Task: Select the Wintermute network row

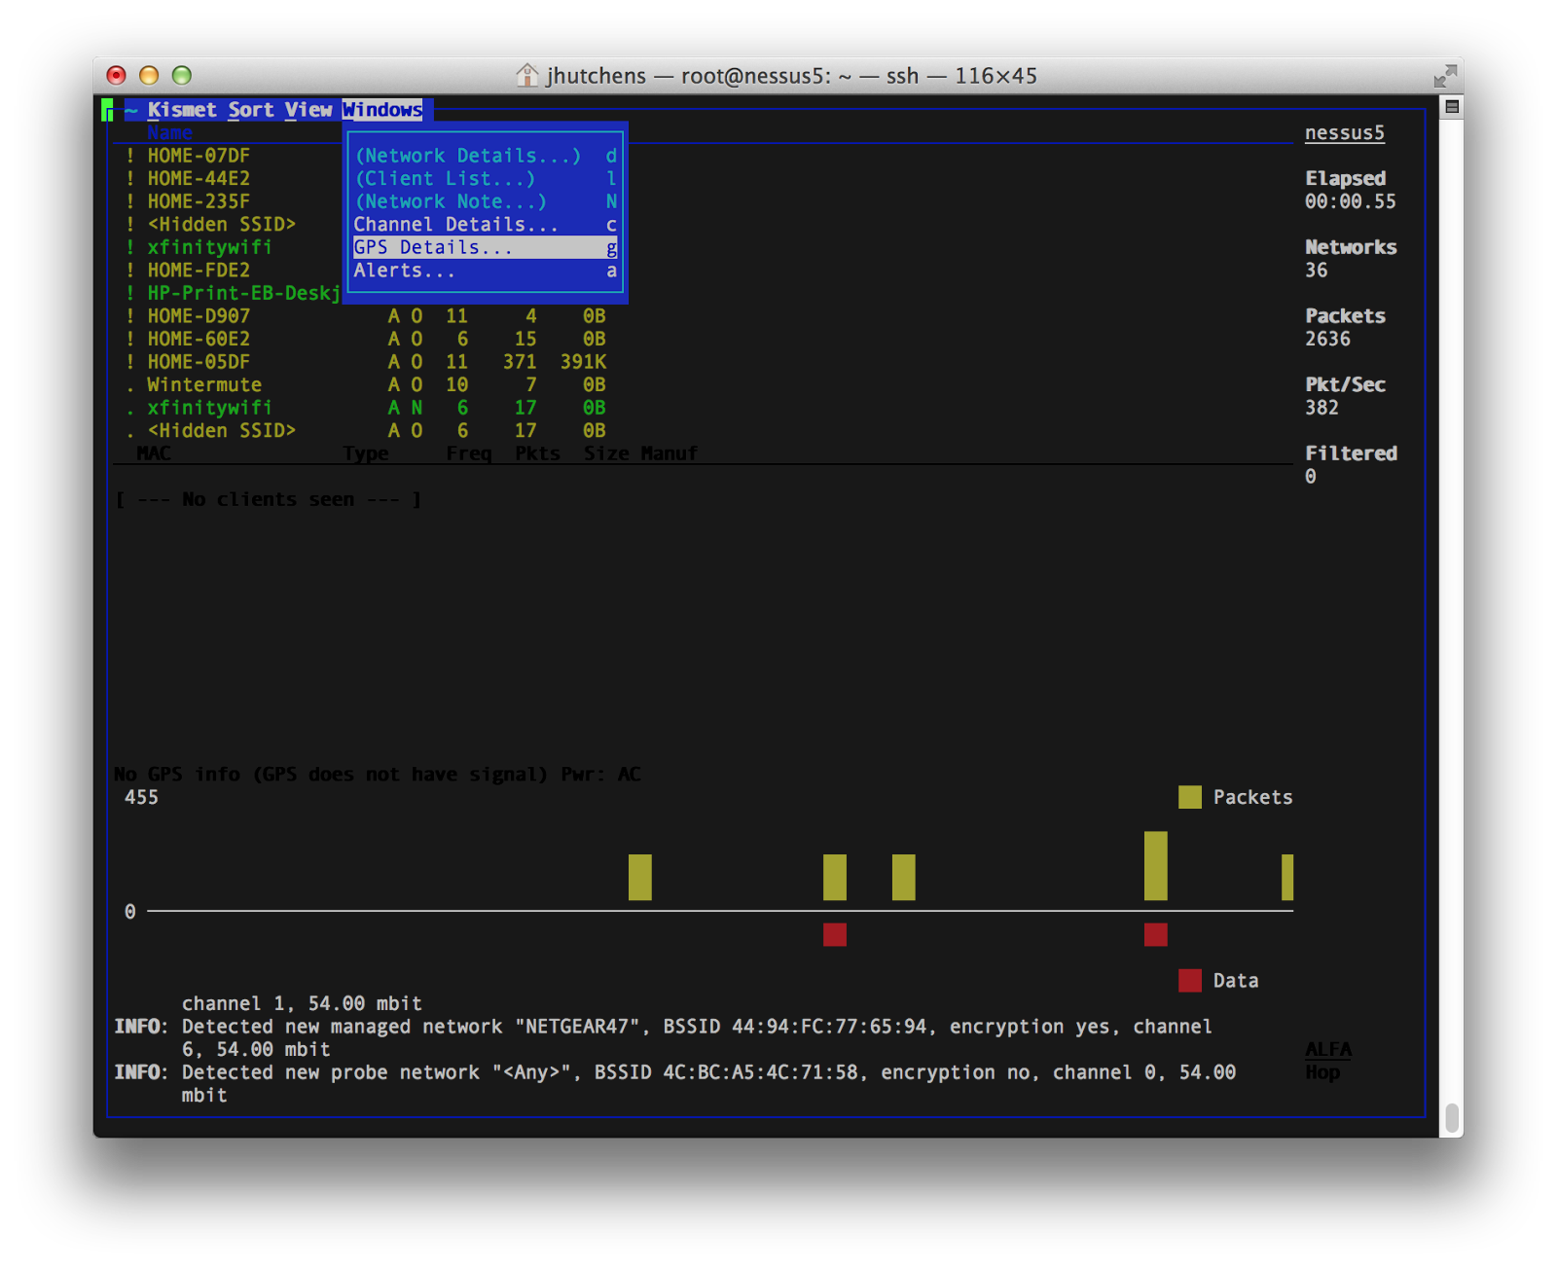Action: (x=365, y=384)
